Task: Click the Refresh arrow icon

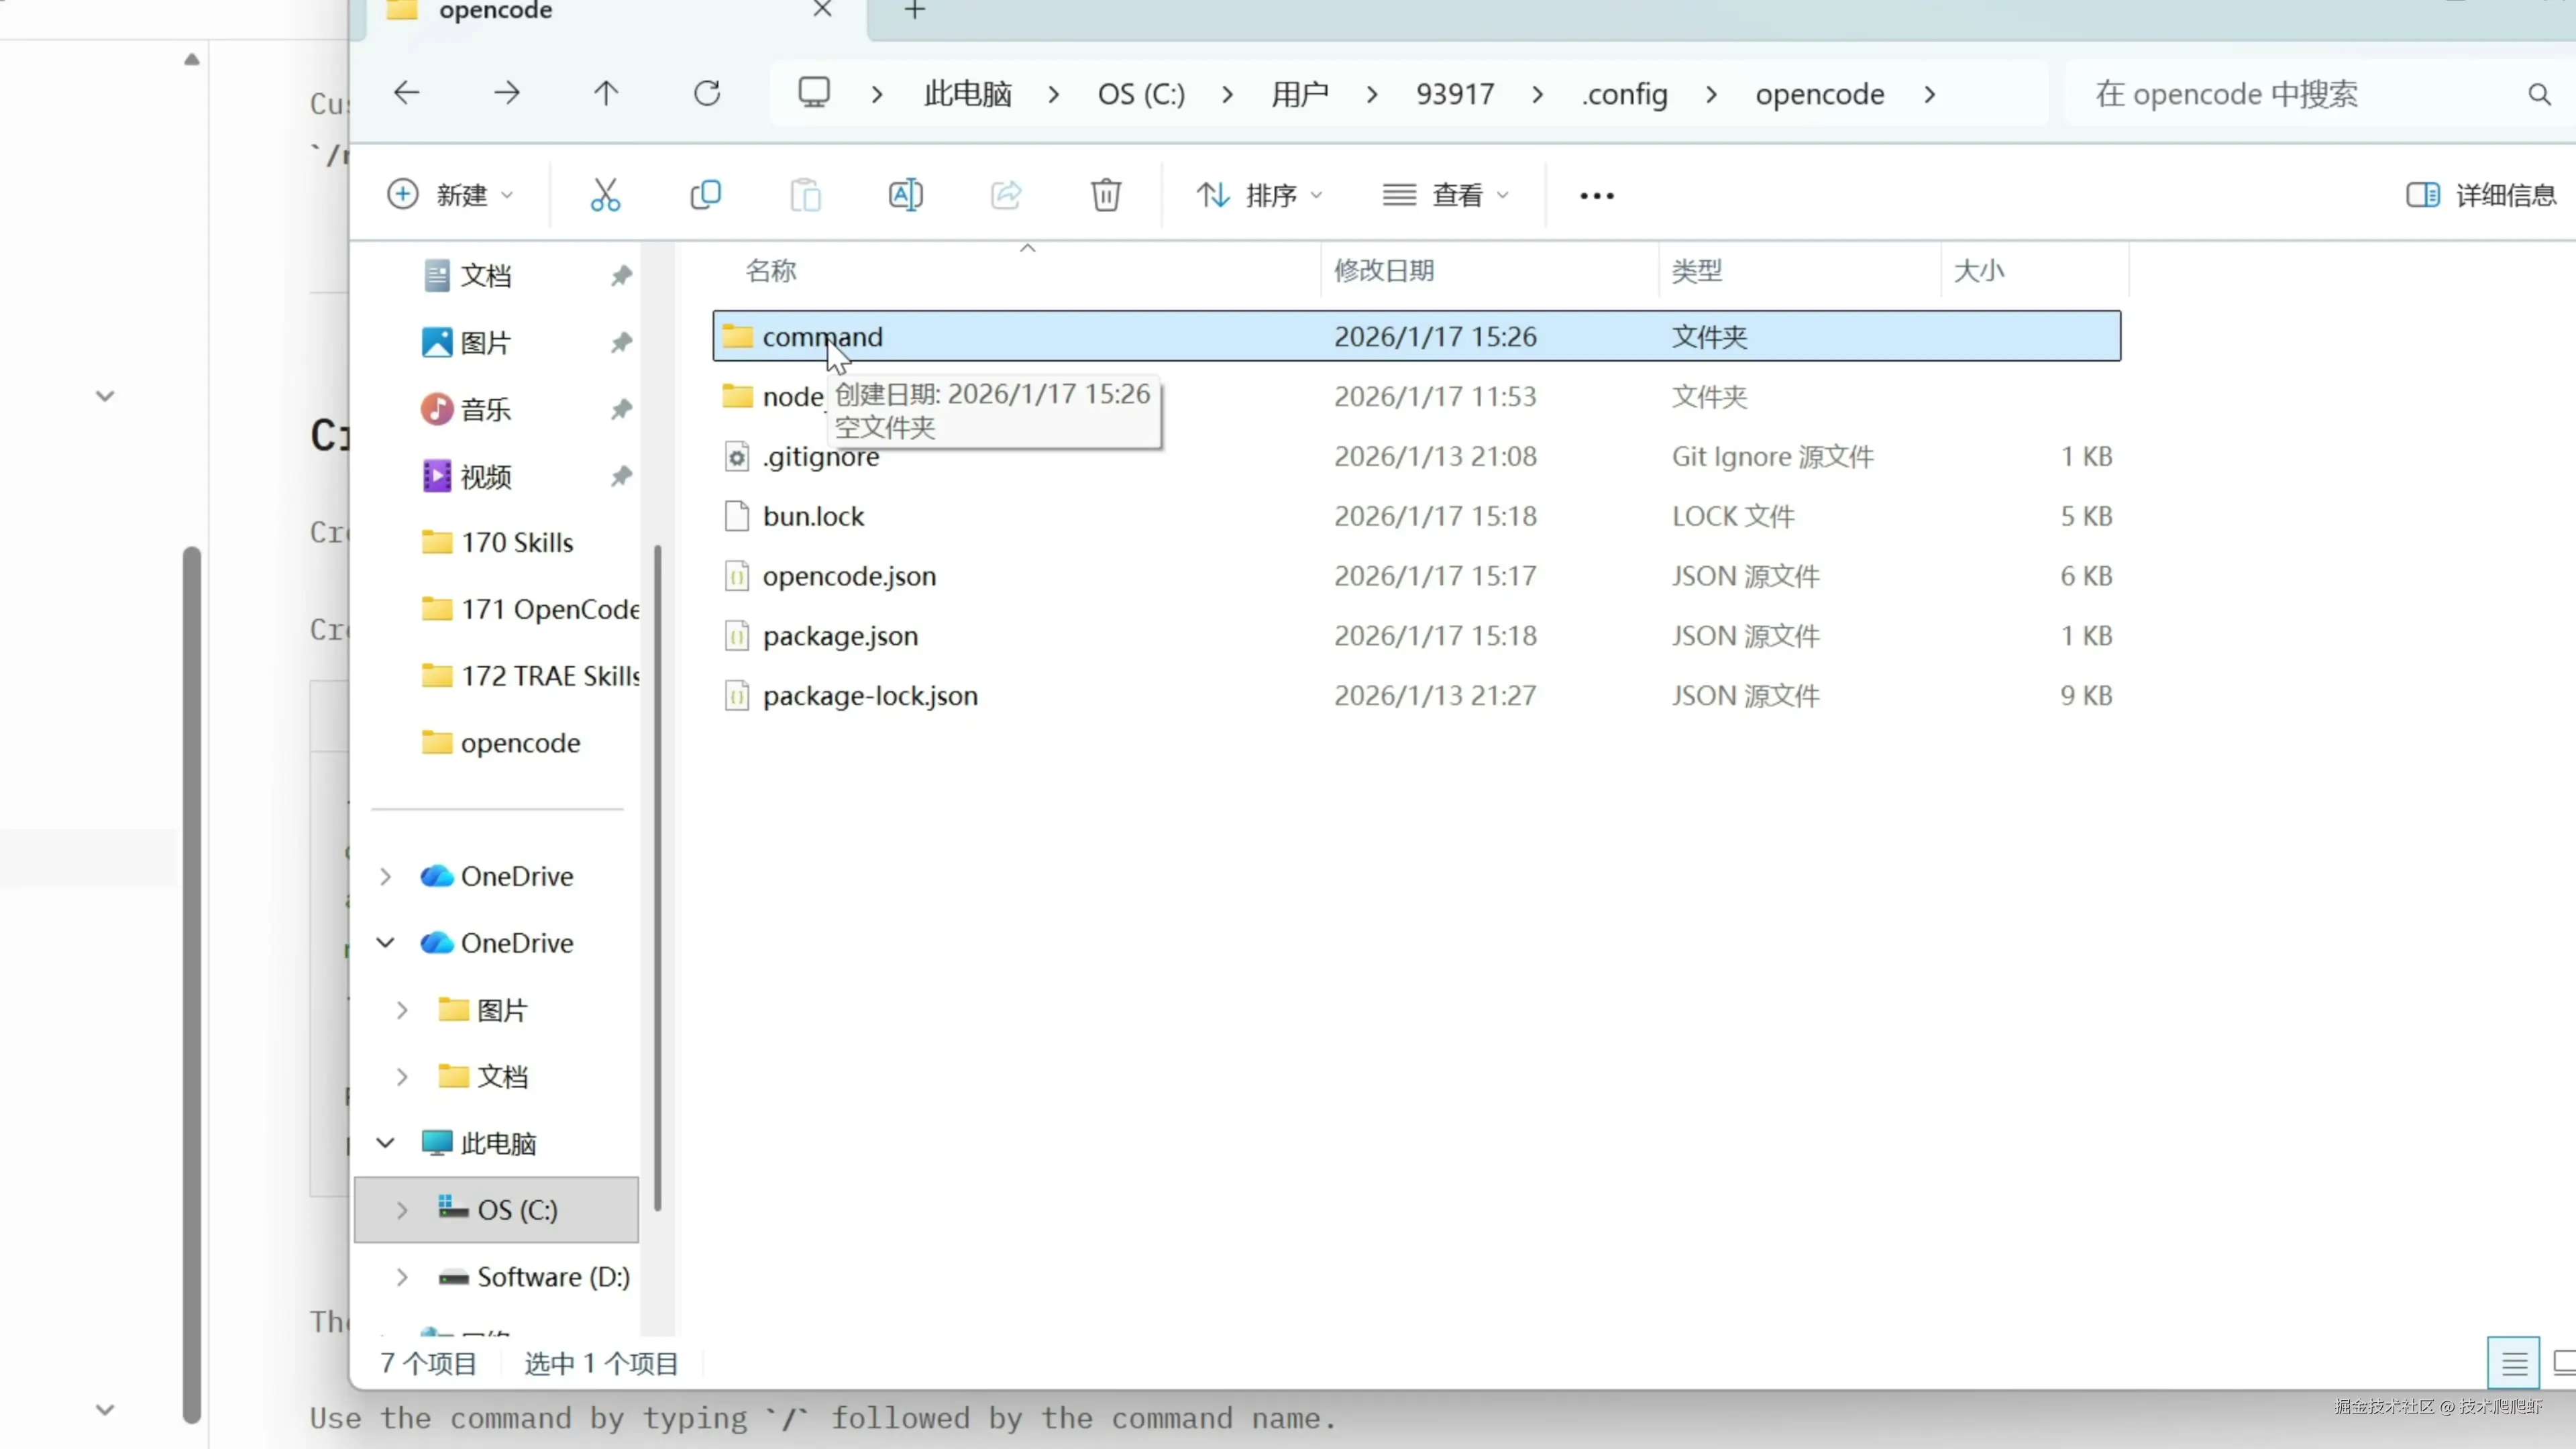Action: 707,94
